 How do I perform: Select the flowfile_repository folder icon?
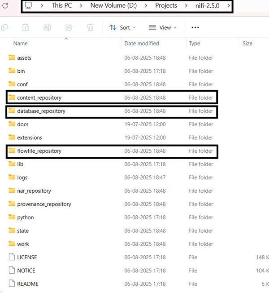tap(12, 151)
